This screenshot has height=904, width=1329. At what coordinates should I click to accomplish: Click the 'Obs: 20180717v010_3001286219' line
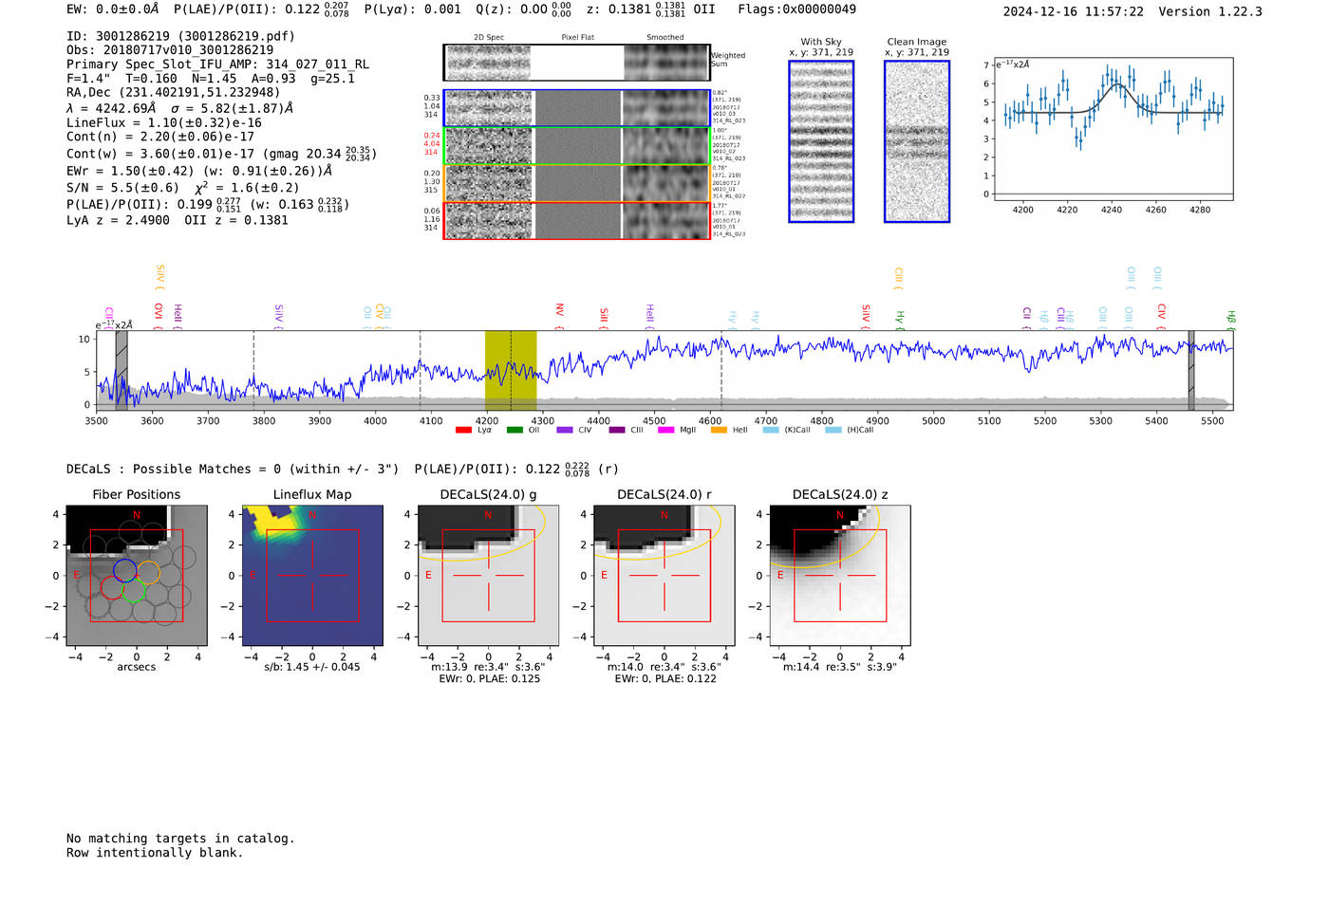point(170,50)
